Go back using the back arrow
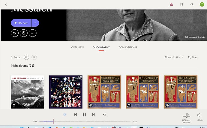 click(6, 4)
